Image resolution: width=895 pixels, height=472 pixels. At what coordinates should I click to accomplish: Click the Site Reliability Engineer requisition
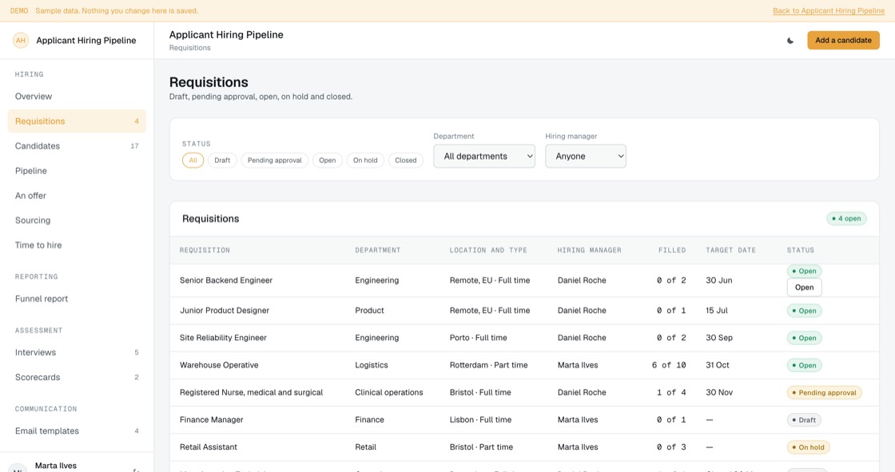[223, 338]
